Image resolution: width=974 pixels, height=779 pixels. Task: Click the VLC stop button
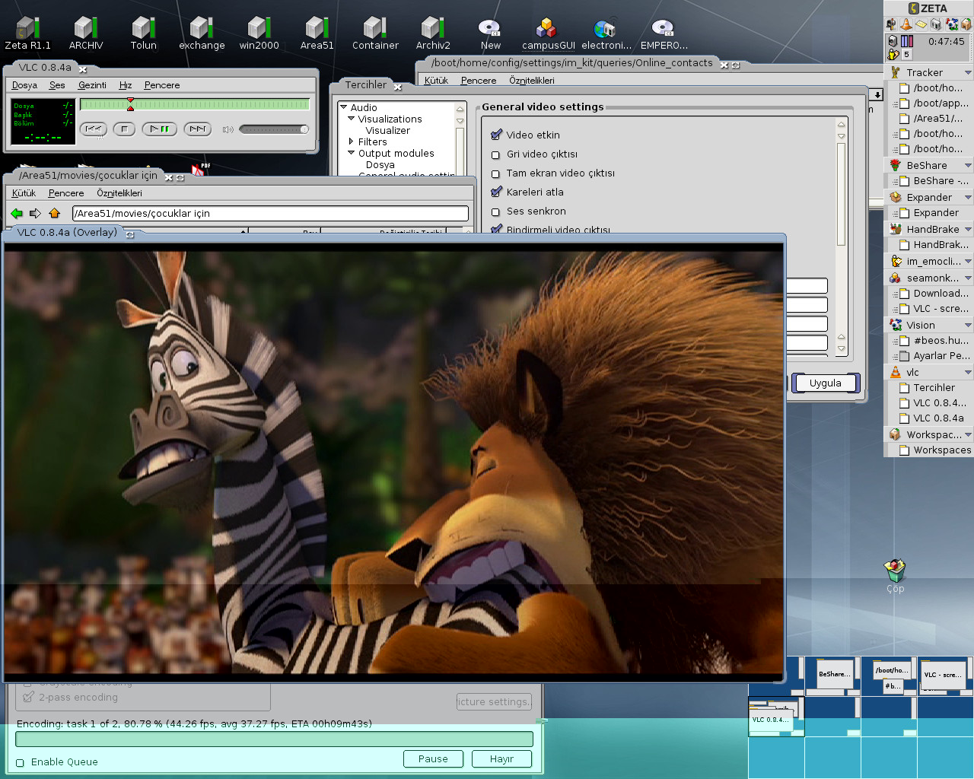[x=124, y=129]
